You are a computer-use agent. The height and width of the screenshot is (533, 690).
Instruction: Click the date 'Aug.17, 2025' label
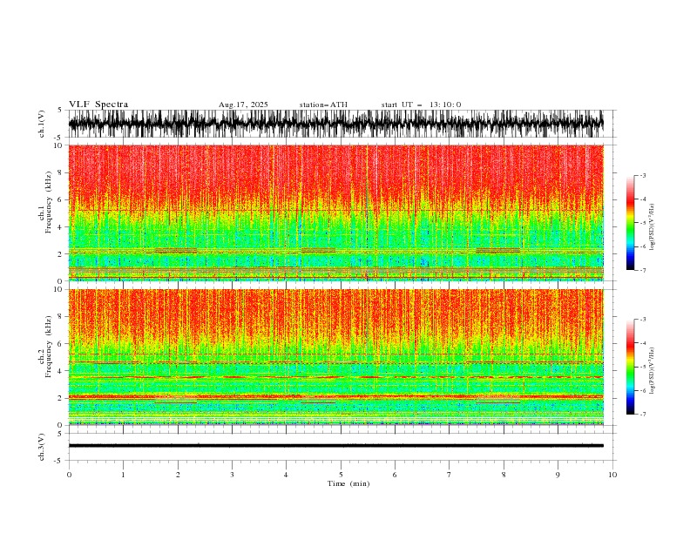click(243, 105)
